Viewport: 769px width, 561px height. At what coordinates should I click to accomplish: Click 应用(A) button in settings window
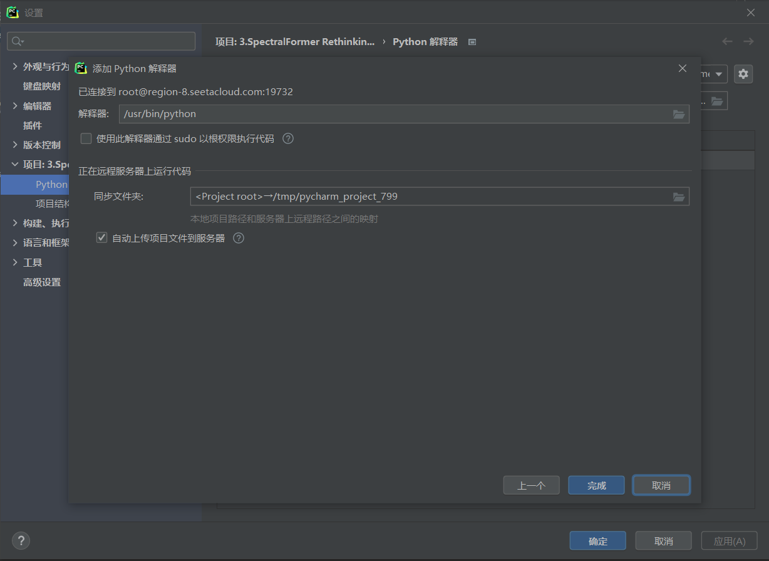(x=730, y=541)
